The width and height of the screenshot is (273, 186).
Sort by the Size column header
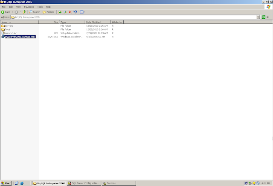click(x=49, y=22)
